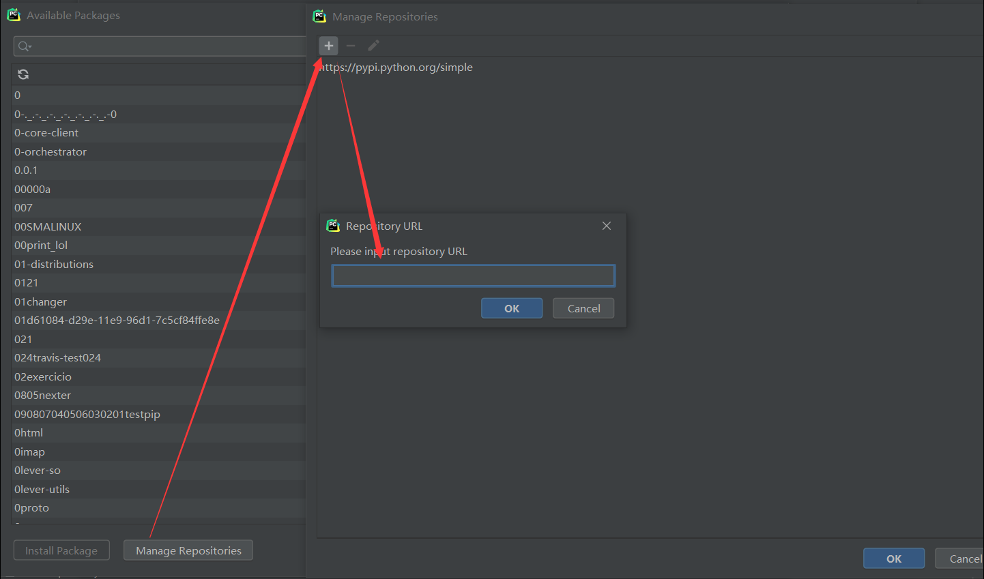Open Manage Repositories button
The image size is (984, 579).
coord(188,550)
